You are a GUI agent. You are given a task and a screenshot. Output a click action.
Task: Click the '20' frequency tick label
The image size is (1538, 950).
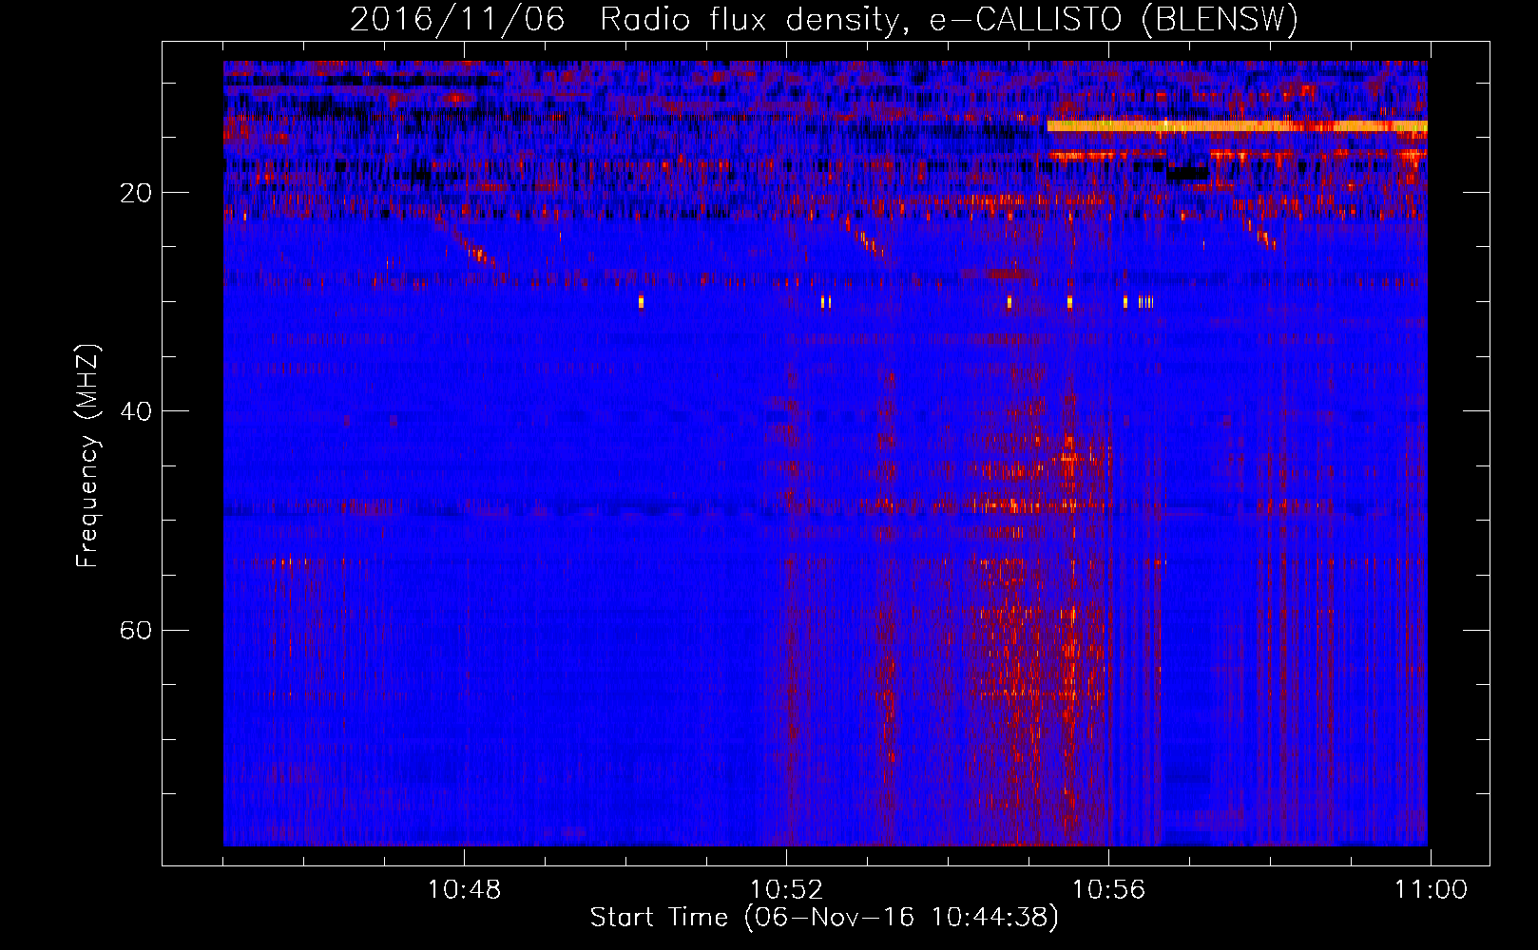pos(137,193)
